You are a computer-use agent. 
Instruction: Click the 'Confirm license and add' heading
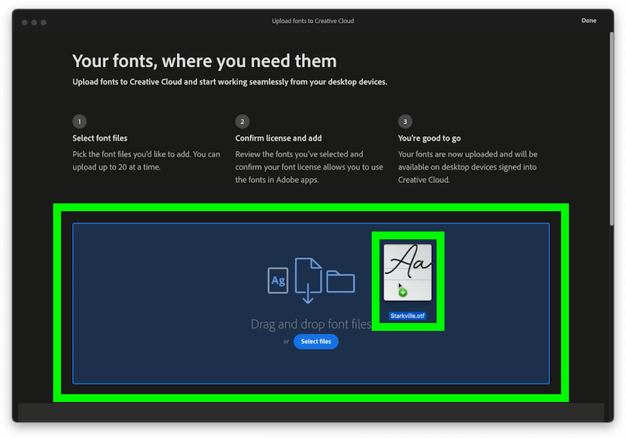(x=279, y=138)
